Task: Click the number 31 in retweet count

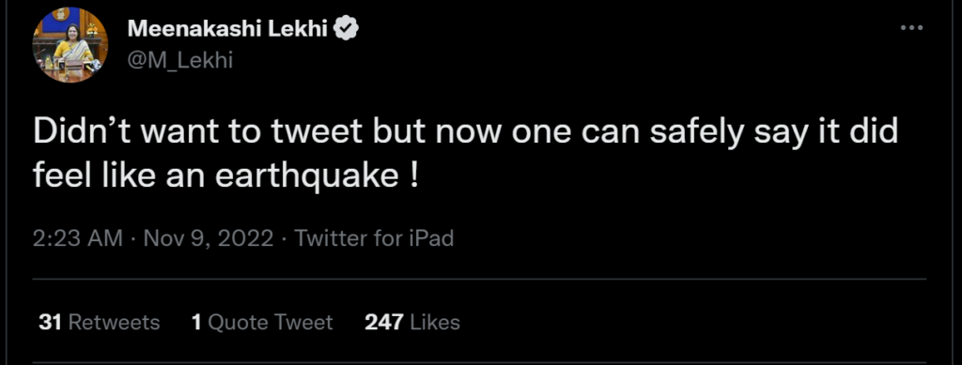Action: [50, 322]
